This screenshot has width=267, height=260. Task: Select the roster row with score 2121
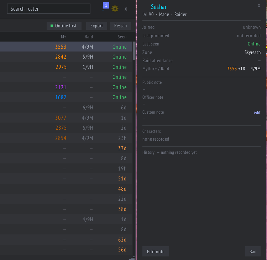pos(66,87)
